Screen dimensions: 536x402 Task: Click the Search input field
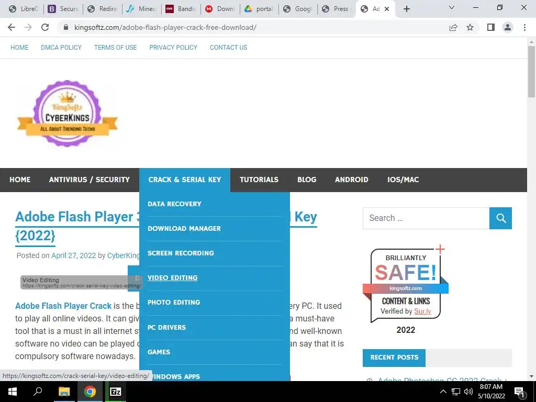(426, 218)
